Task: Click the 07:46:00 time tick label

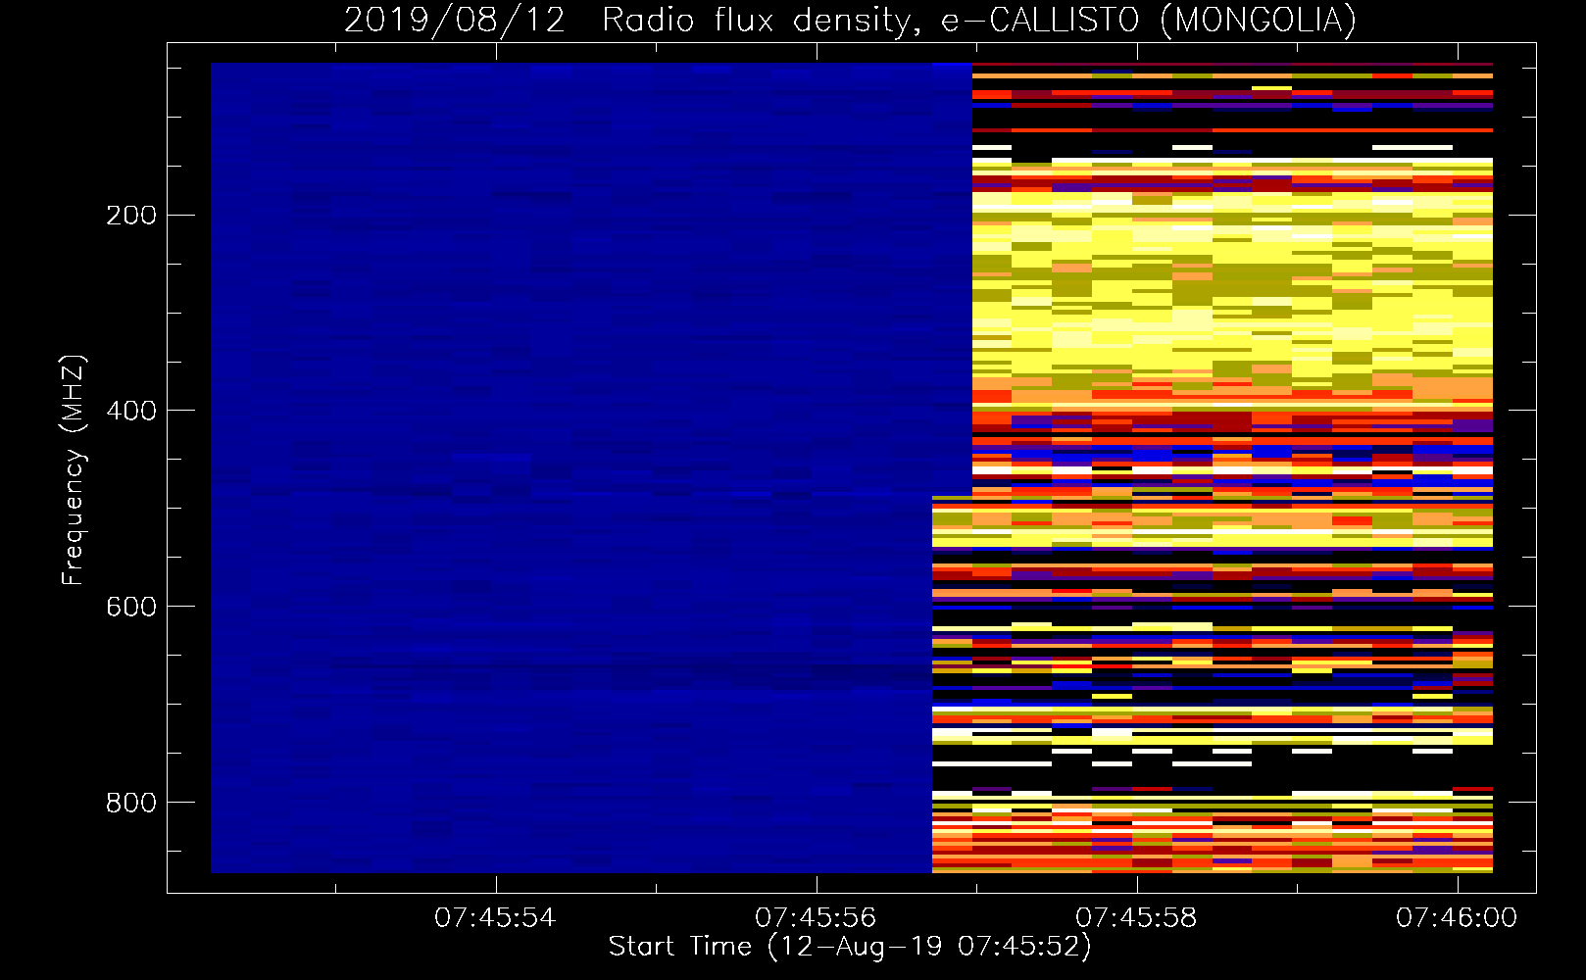Action: [x=1457, y=917]
